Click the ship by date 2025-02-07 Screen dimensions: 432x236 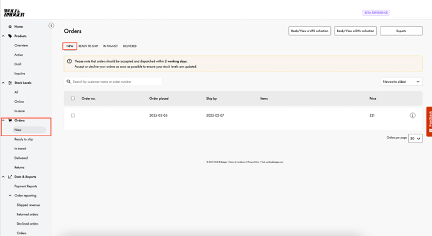pos(215,115)
